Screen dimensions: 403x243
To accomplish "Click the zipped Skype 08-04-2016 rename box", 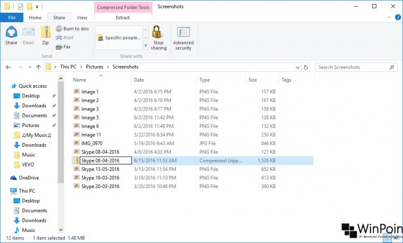I will [106, 160].
